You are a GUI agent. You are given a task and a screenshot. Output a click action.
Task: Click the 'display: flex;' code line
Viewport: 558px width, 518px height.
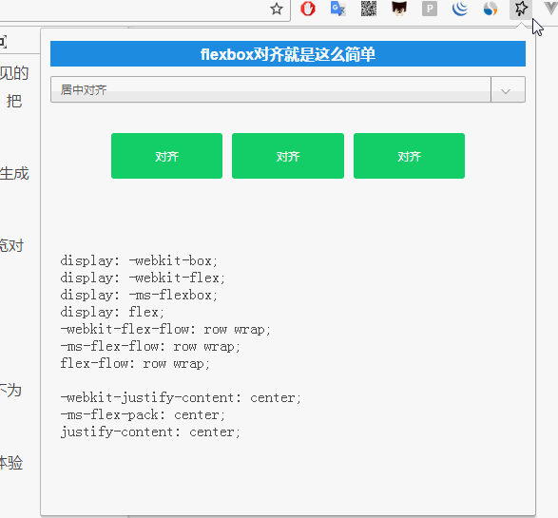coord(112,312)
